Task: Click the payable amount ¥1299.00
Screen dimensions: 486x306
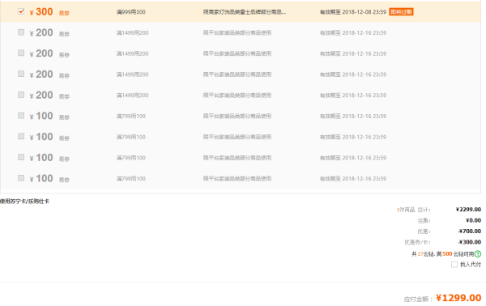Action: (x=458, y=298)
